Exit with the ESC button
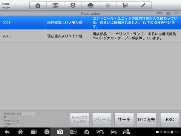 [170, 119]
